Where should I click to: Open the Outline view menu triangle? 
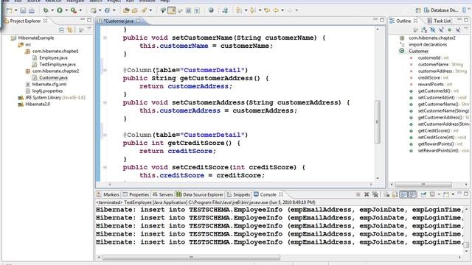(466, 29)
